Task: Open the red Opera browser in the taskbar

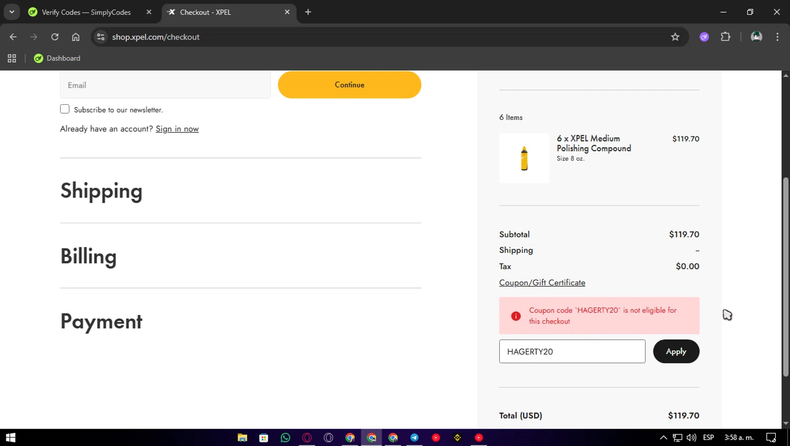Action: (307, 438)
